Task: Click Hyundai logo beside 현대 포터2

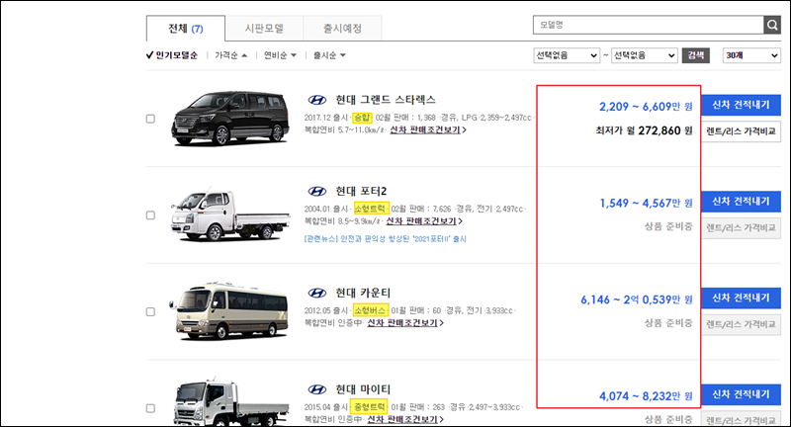Action: pyautogui.click(x=317, y=191)
